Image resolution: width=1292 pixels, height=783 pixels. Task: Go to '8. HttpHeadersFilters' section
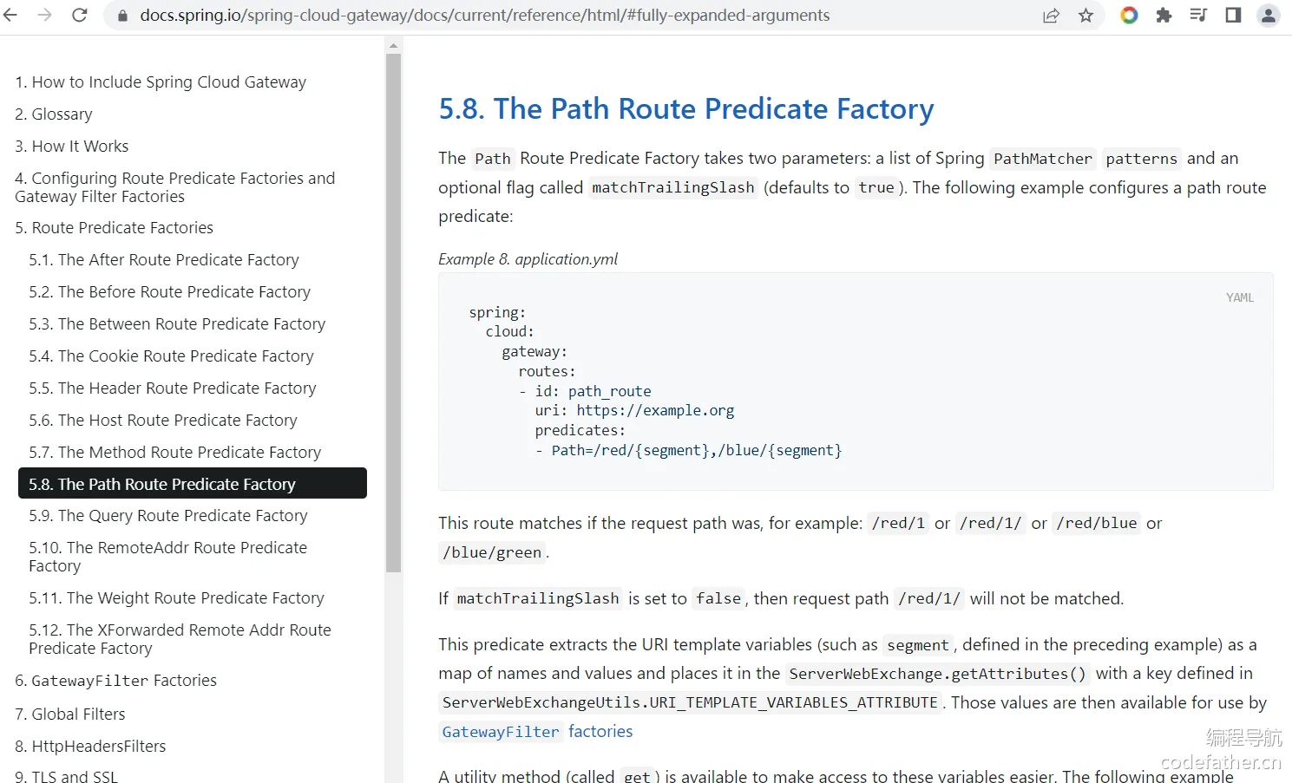click(x=90, y=747)
